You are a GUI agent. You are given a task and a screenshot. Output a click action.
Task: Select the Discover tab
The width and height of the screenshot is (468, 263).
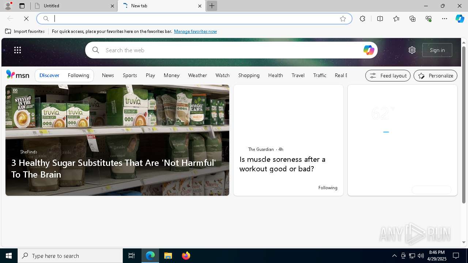49,75
